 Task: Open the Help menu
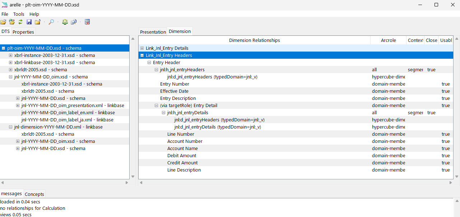click(x=34, y=14)
